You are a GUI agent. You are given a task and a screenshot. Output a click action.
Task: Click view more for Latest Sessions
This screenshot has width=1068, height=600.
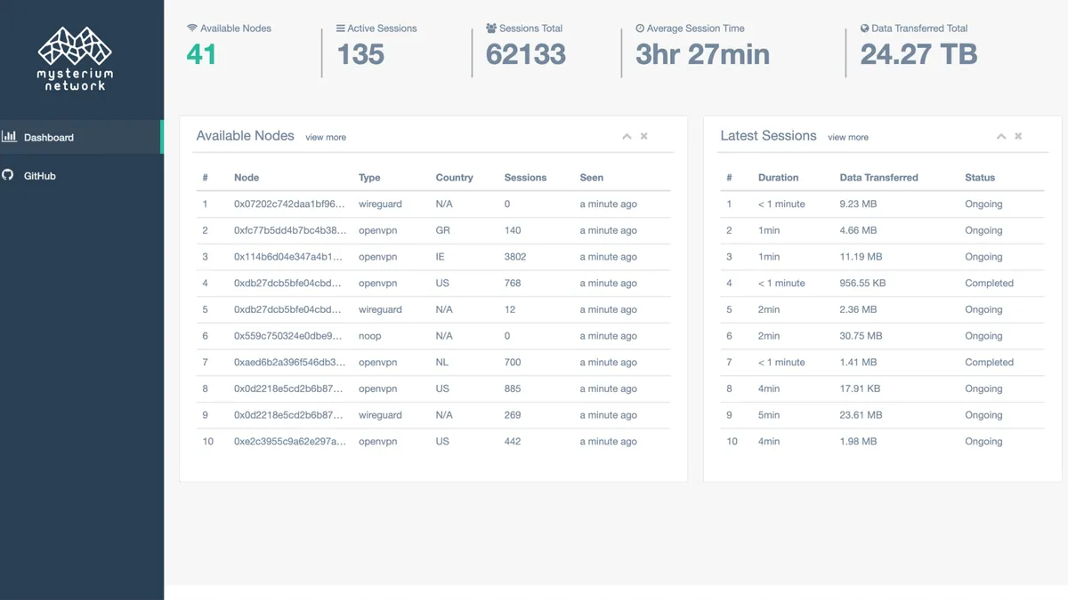coord(848,137)
